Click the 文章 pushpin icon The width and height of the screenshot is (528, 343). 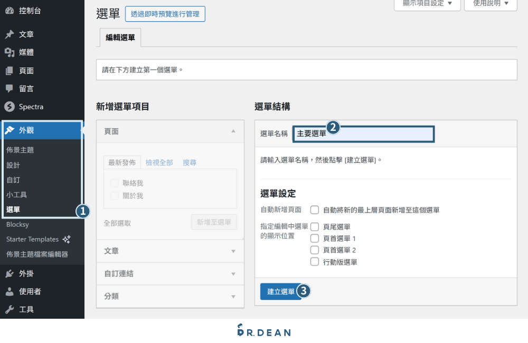10,34
